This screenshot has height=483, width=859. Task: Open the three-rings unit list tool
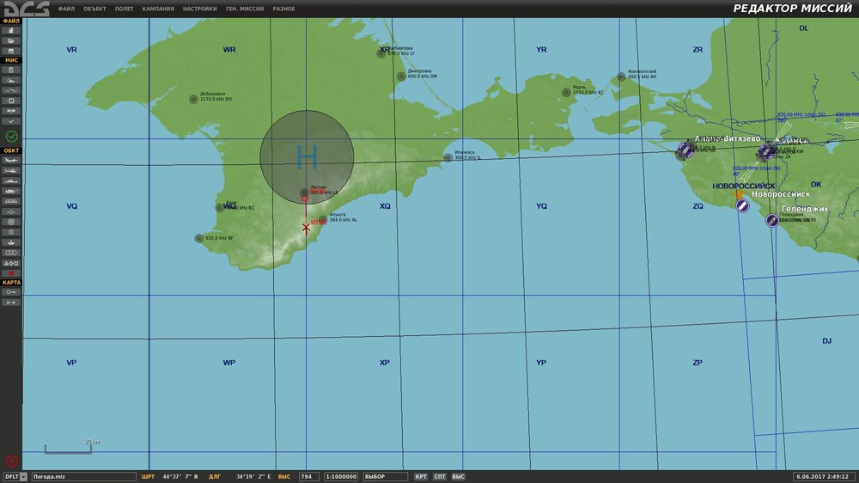(11, 253)
